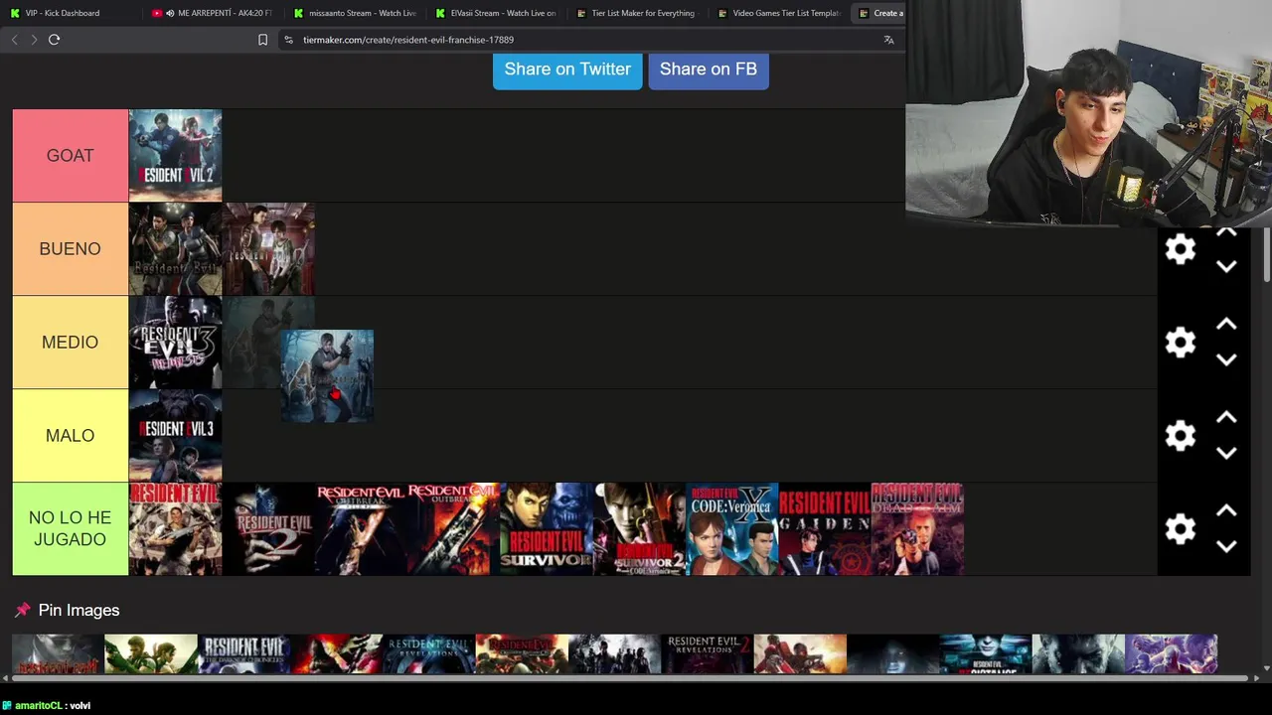The height and width of the screenshot is (715, 1272).
Task: Click the BUENO tier label
Action: (71, 249)
